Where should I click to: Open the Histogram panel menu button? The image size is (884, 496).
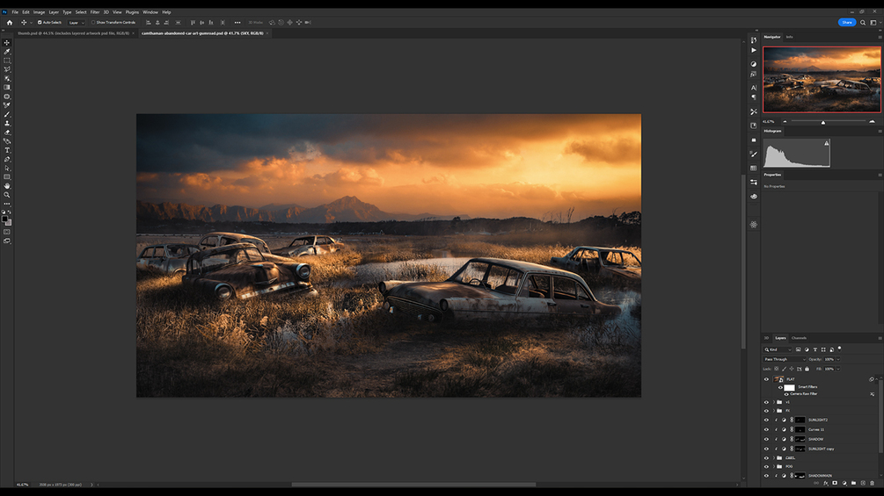[880, 131]
